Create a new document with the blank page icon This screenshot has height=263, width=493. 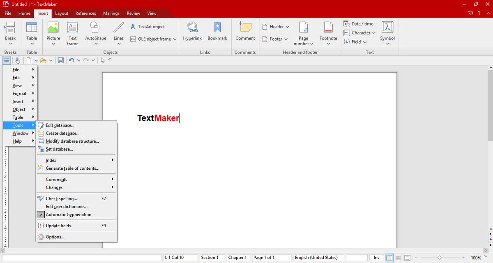pos(29,60)
